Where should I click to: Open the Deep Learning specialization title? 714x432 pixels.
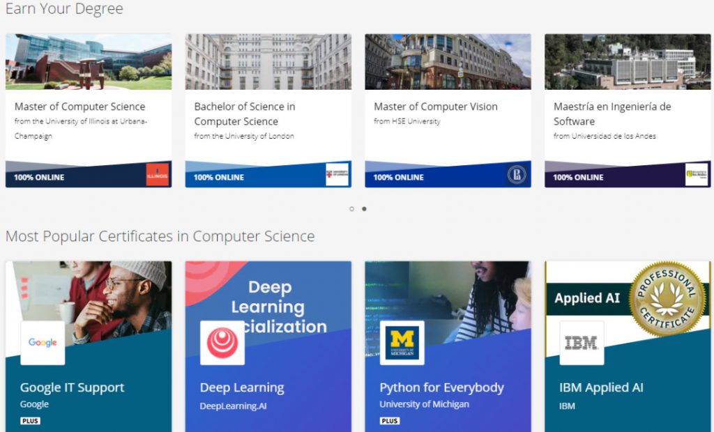point(242,387)
